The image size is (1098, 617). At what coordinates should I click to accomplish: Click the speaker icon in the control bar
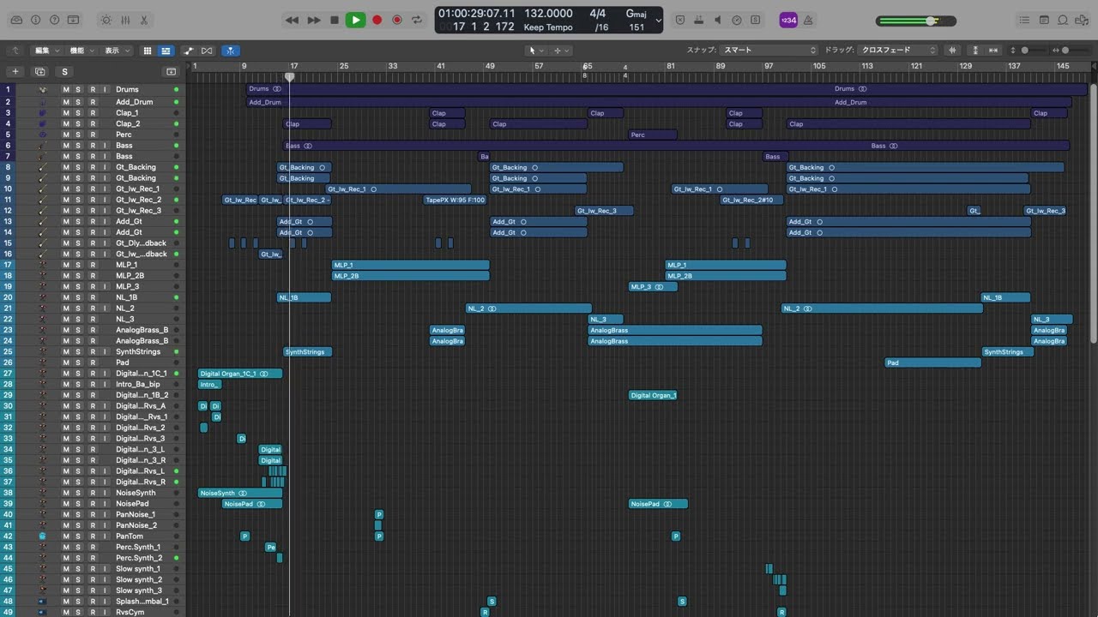tap(718, 20)
